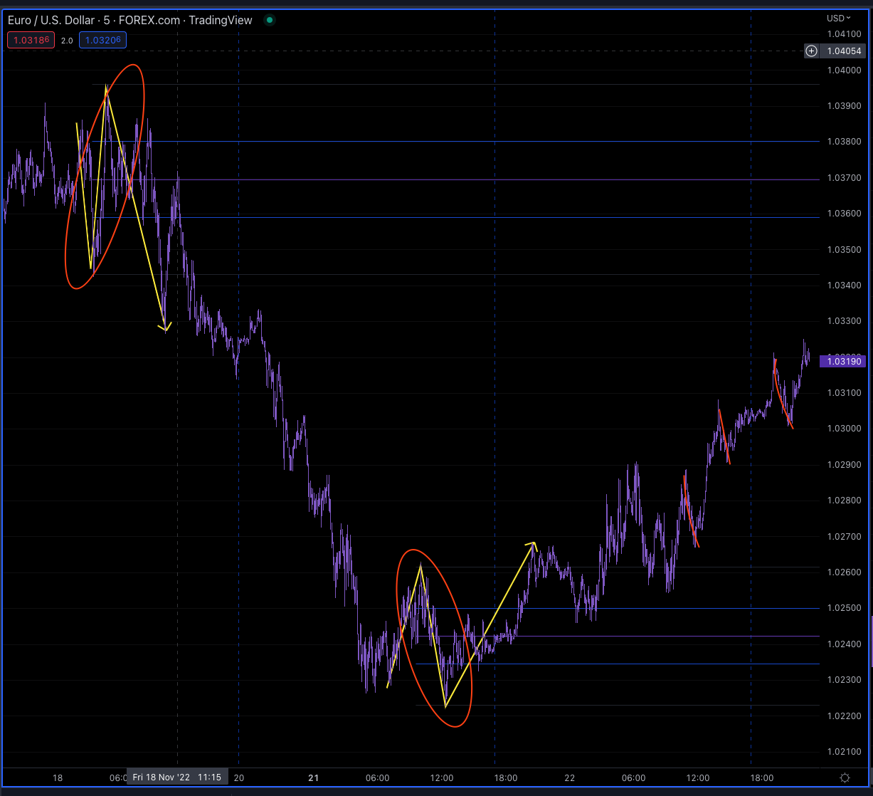The image size is (873, 796).
Task: Click the 1.03800 price axis label
Action: click(845, 142)
